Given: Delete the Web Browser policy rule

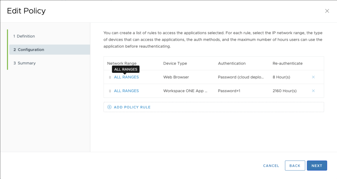Looking at the screenshot, I should click(x=313, y=77).
